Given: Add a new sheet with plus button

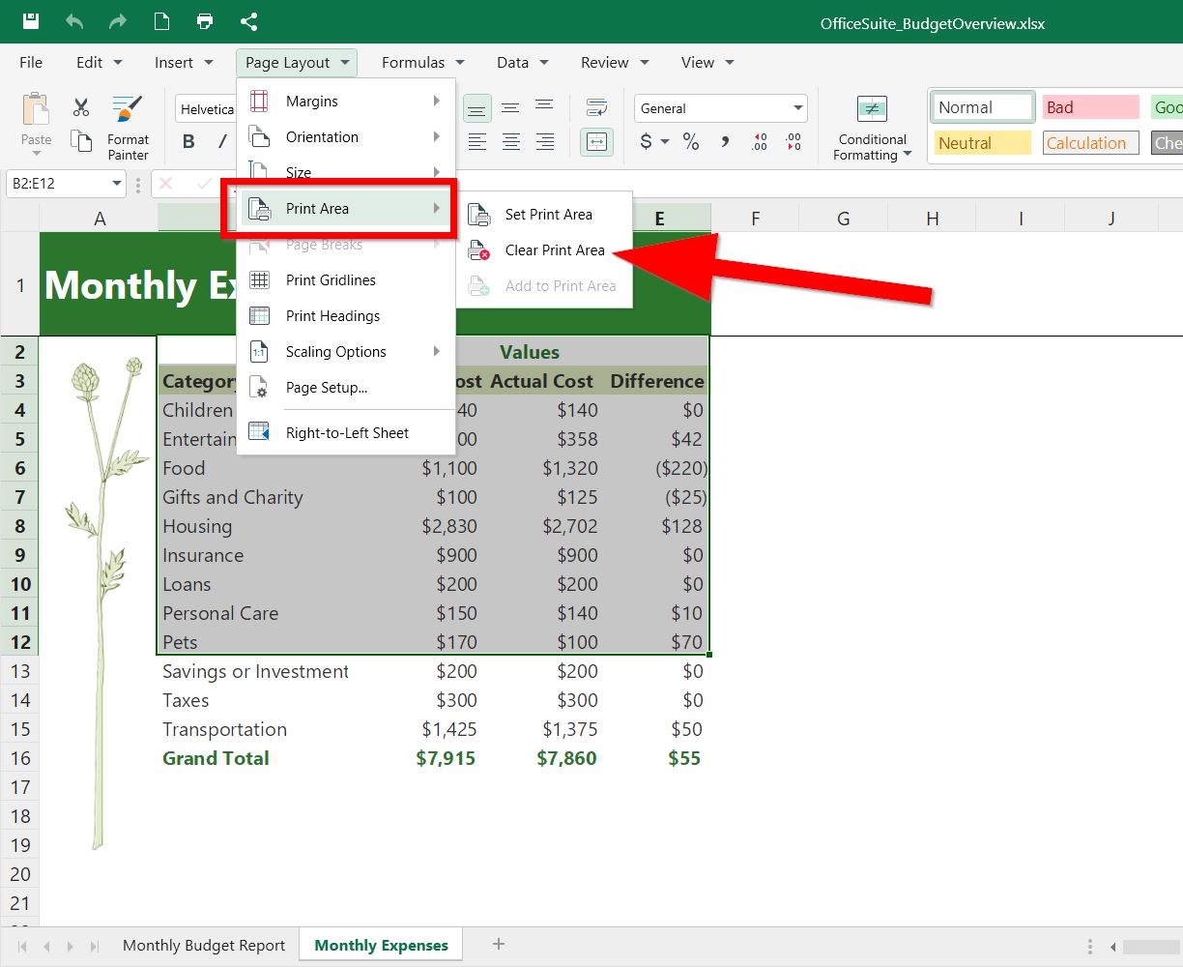Looking at the screenshot, I should click(499, 944).
